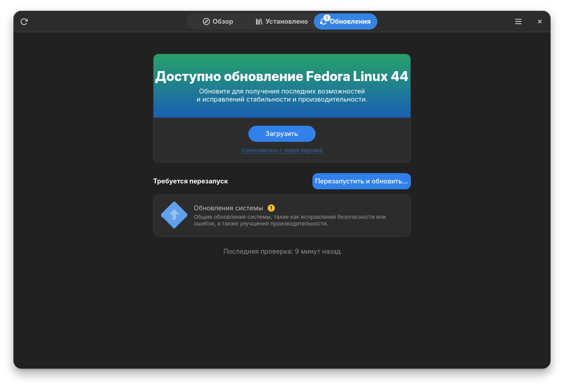Click the yellow warning icon
Screen dimensions: 564x387
pyautogui.click(x=271, y=208)
